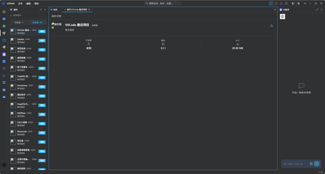
Task: Select the 正则可视编 plugin name
Action: point(23,159)
